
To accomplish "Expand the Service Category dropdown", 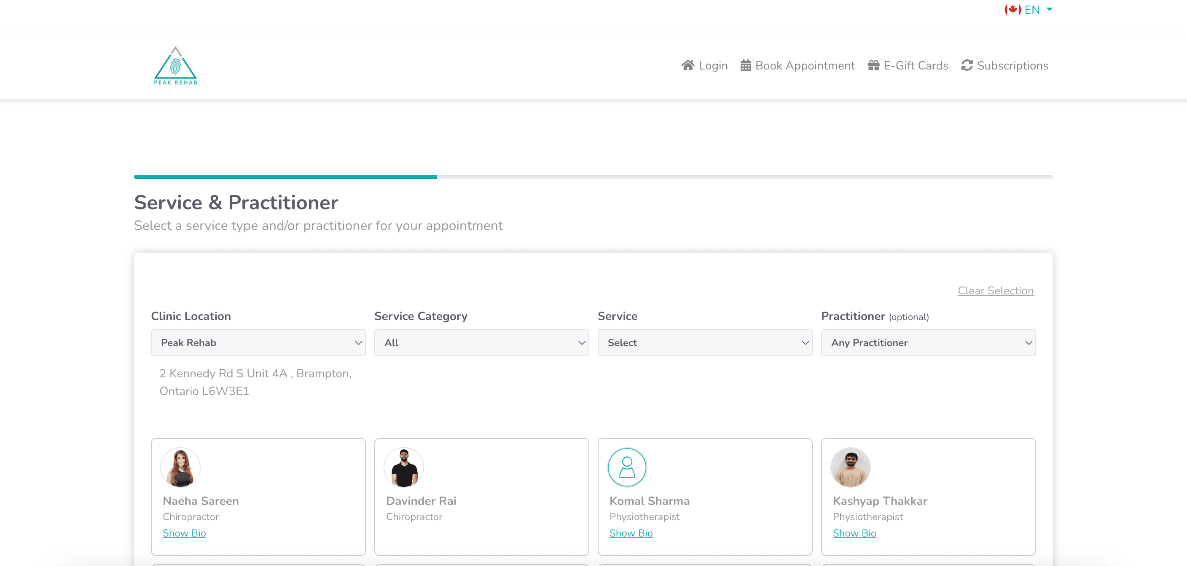I will tap(481, 343).
